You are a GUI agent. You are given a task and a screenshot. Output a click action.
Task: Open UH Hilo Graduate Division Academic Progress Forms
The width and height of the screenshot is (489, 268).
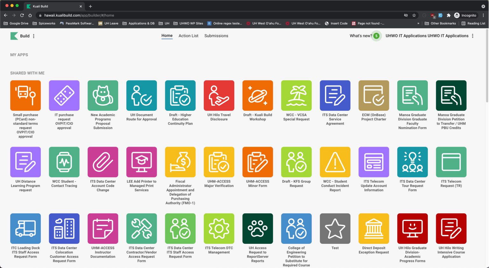click(x=413, y=229)
